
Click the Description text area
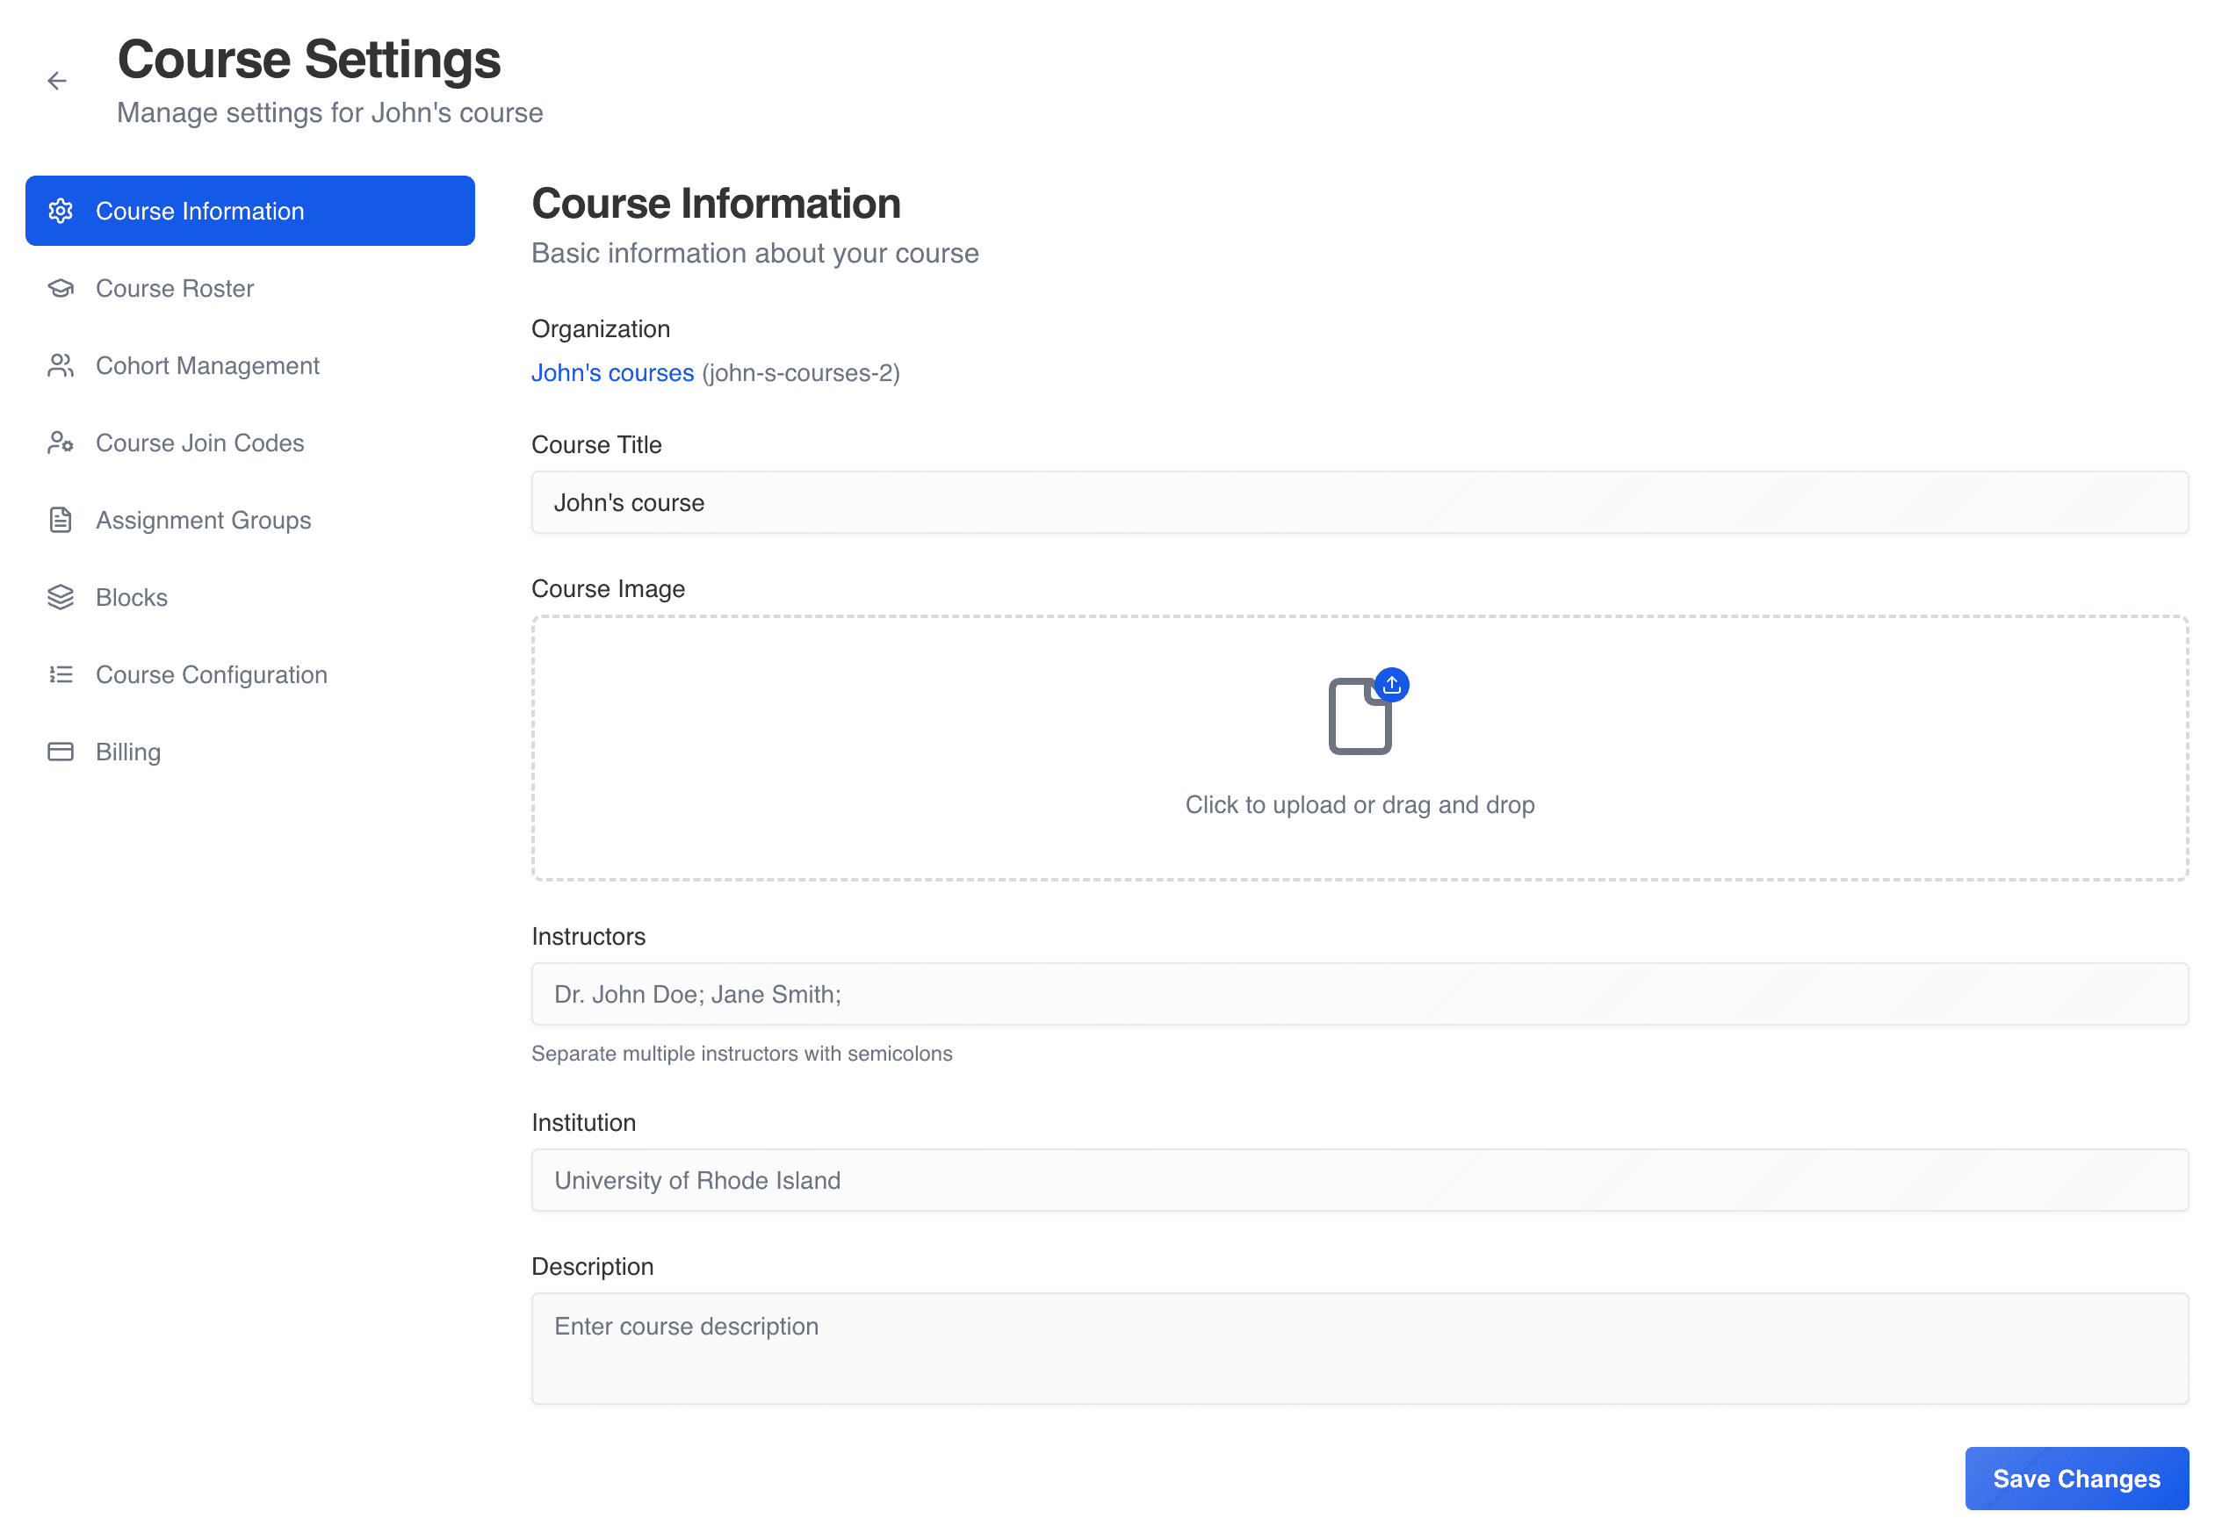pos(1360,1349)
